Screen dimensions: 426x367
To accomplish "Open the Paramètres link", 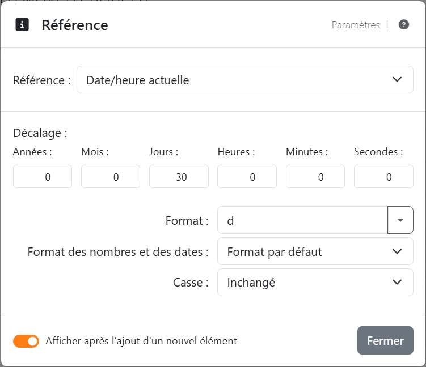I will pos(356,25).
